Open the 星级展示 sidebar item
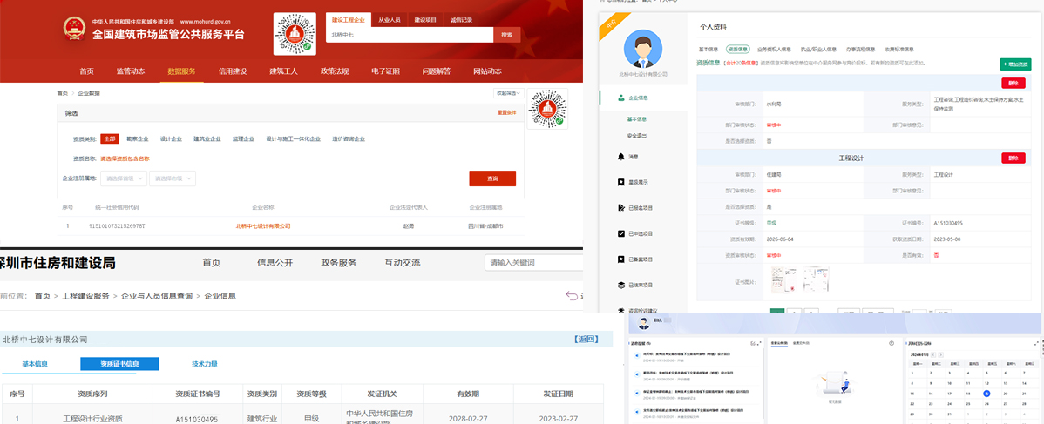 click(x=638, y=182)
